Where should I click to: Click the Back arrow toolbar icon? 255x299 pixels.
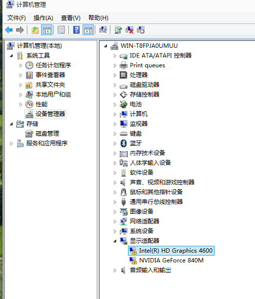9,30
